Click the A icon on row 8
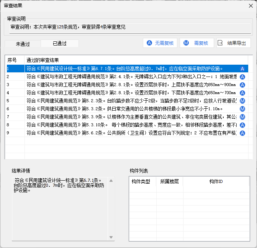The image size is (257, 248). [x=242, y=125]
